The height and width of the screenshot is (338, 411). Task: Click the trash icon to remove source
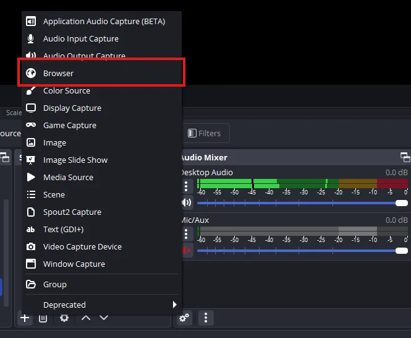43,318
